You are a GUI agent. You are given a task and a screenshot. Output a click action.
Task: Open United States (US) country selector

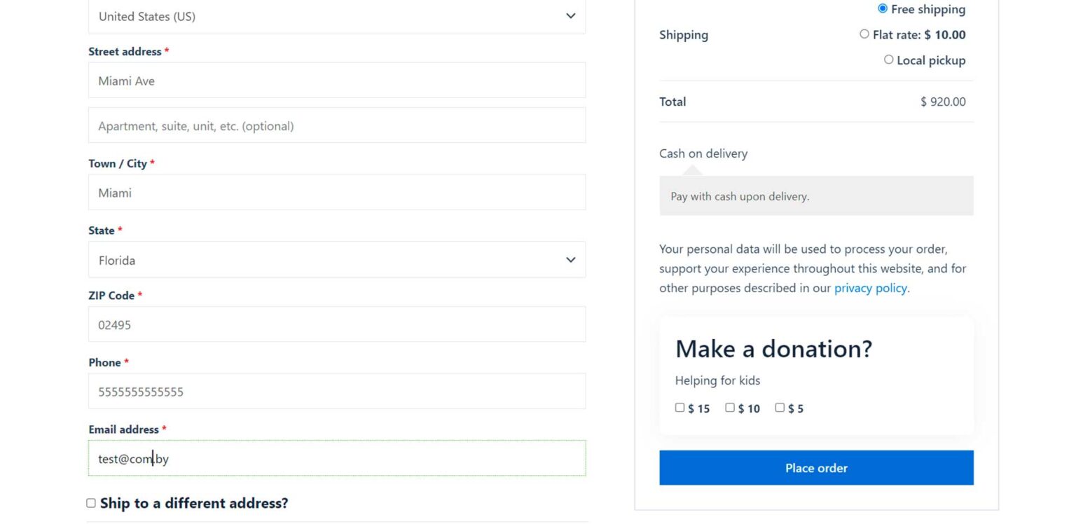pyautogui.click(x=336, y=16)
